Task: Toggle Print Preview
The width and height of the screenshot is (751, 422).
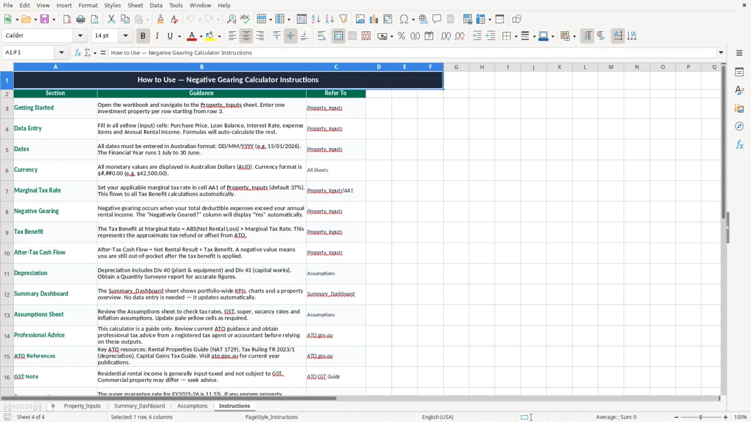Action: pos(94,19)
